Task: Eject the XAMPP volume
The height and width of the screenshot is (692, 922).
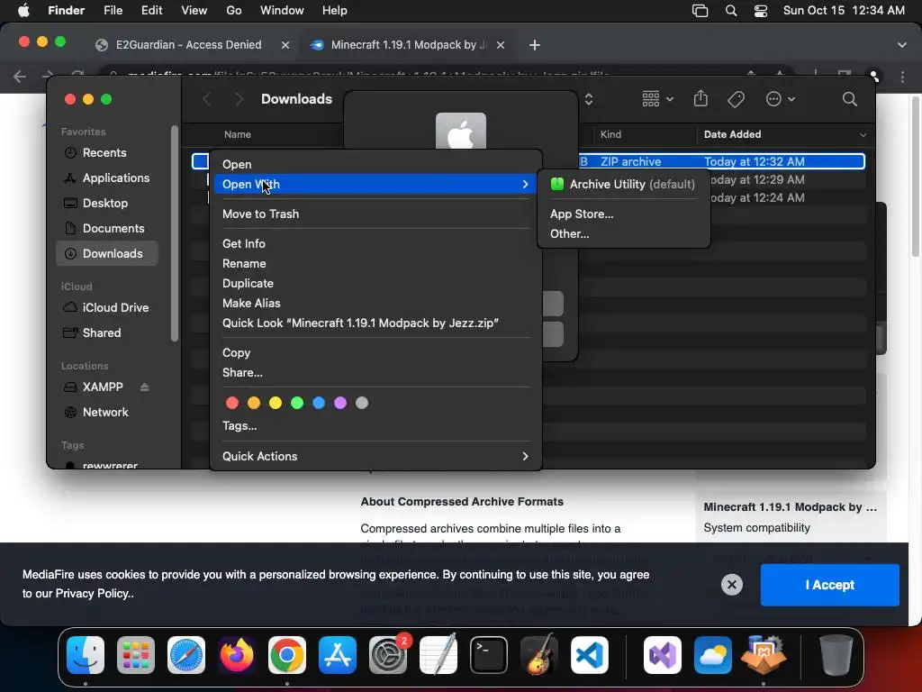Action: click(145, 387)
